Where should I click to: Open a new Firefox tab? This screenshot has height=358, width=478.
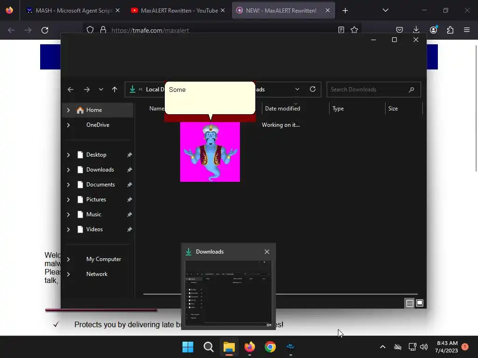[x=345, y=11]
